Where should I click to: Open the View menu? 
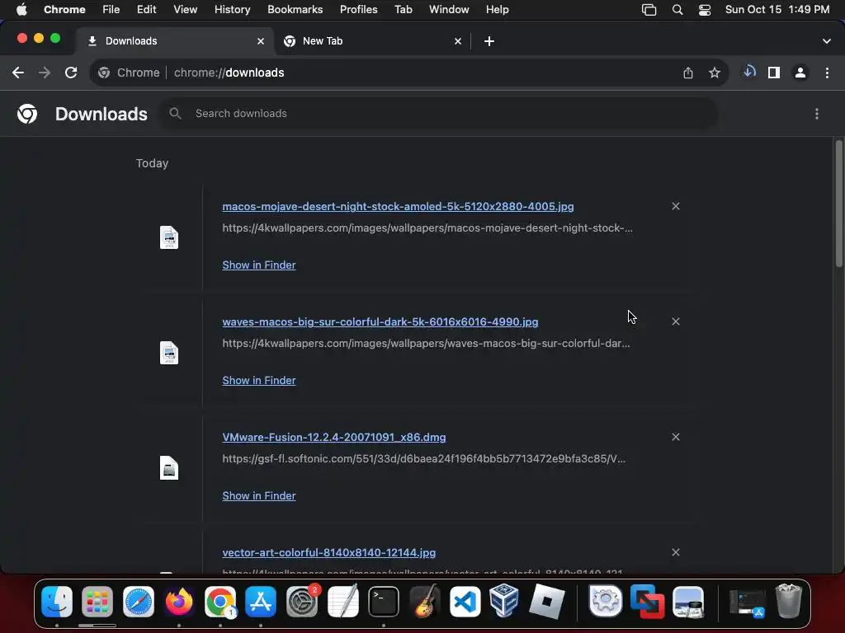[x=185, y=10]
